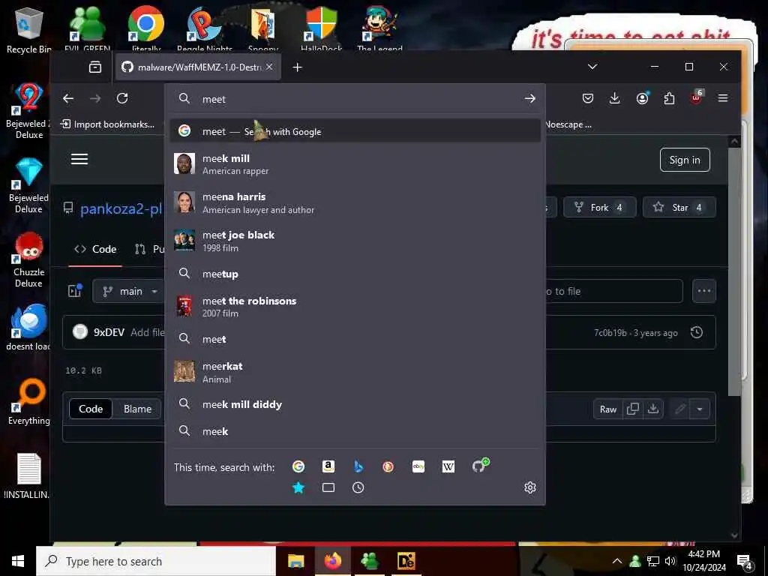Download raw file icon next to Raw
Image resolution: width=768 pixels, height=576 pixels.
pyautogui.click(x=653, y=409)
